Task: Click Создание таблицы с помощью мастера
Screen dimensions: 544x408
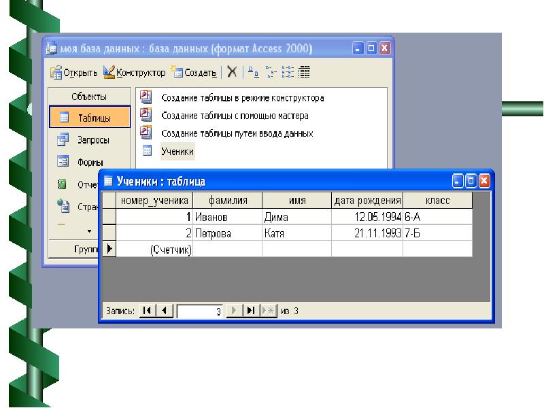Action: (x=235, y=116)
